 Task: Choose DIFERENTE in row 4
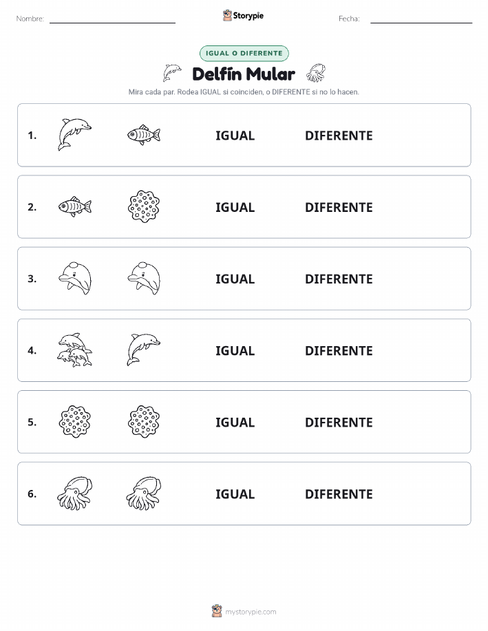[339, 350]
